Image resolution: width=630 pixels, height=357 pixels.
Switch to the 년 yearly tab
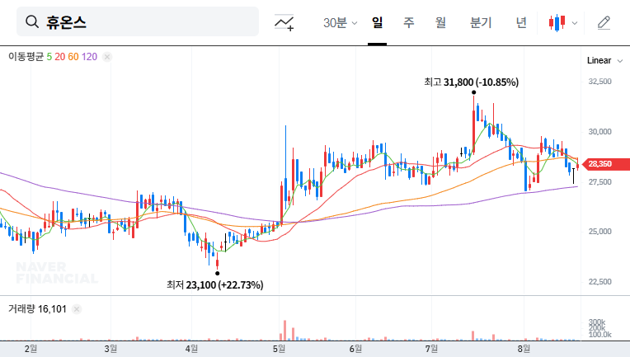pyautogui.click(x=521, y=22)
